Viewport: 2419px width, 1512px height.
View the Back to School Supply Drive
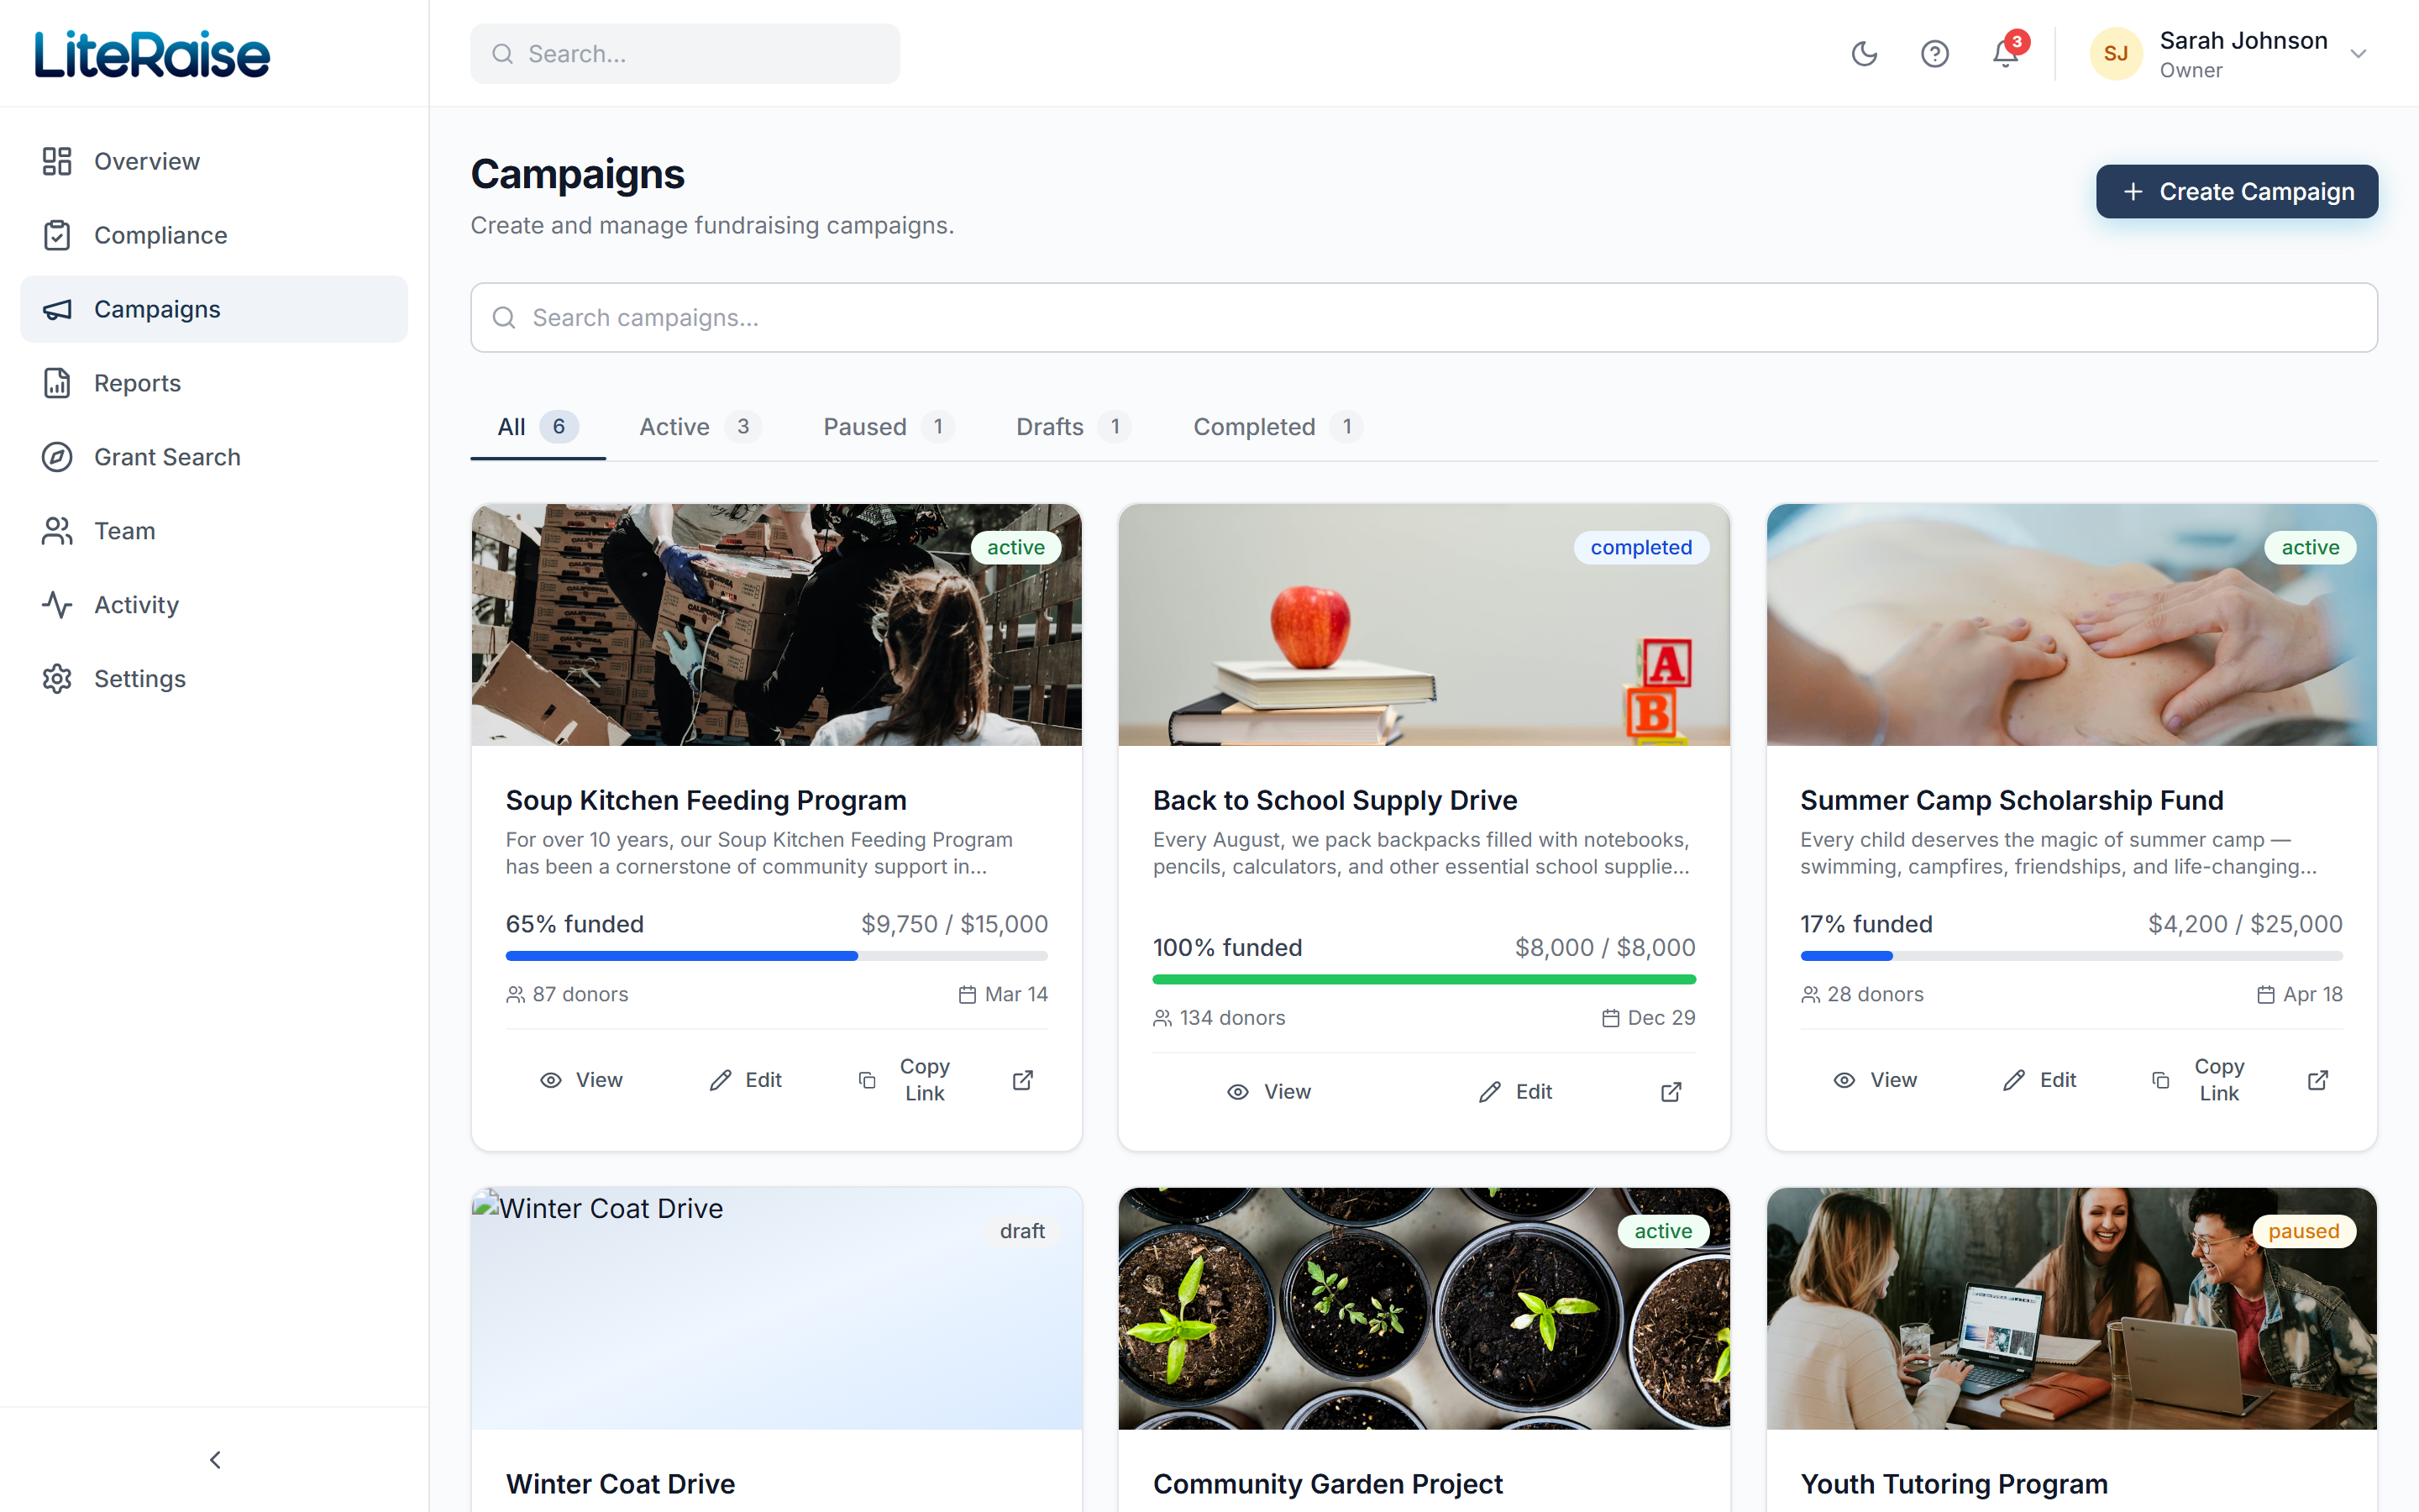(x=1269, y=1092)
